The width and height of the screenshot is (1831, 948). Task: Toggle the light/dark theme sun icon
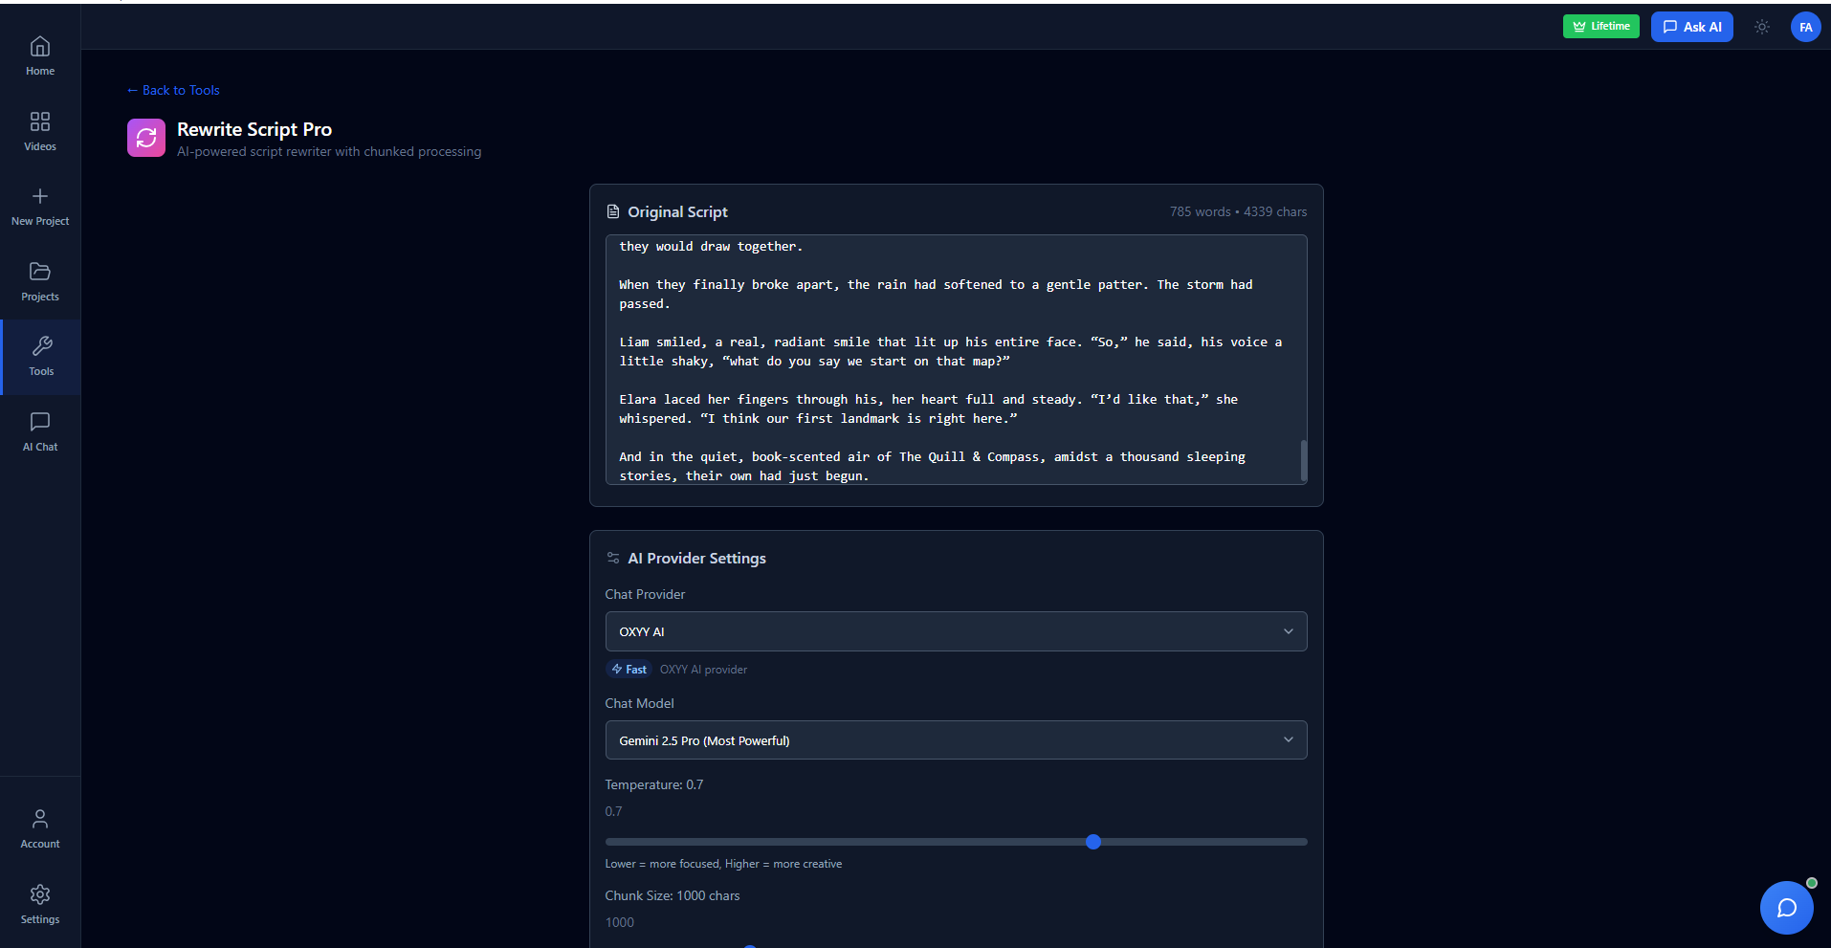(1761, 27)
